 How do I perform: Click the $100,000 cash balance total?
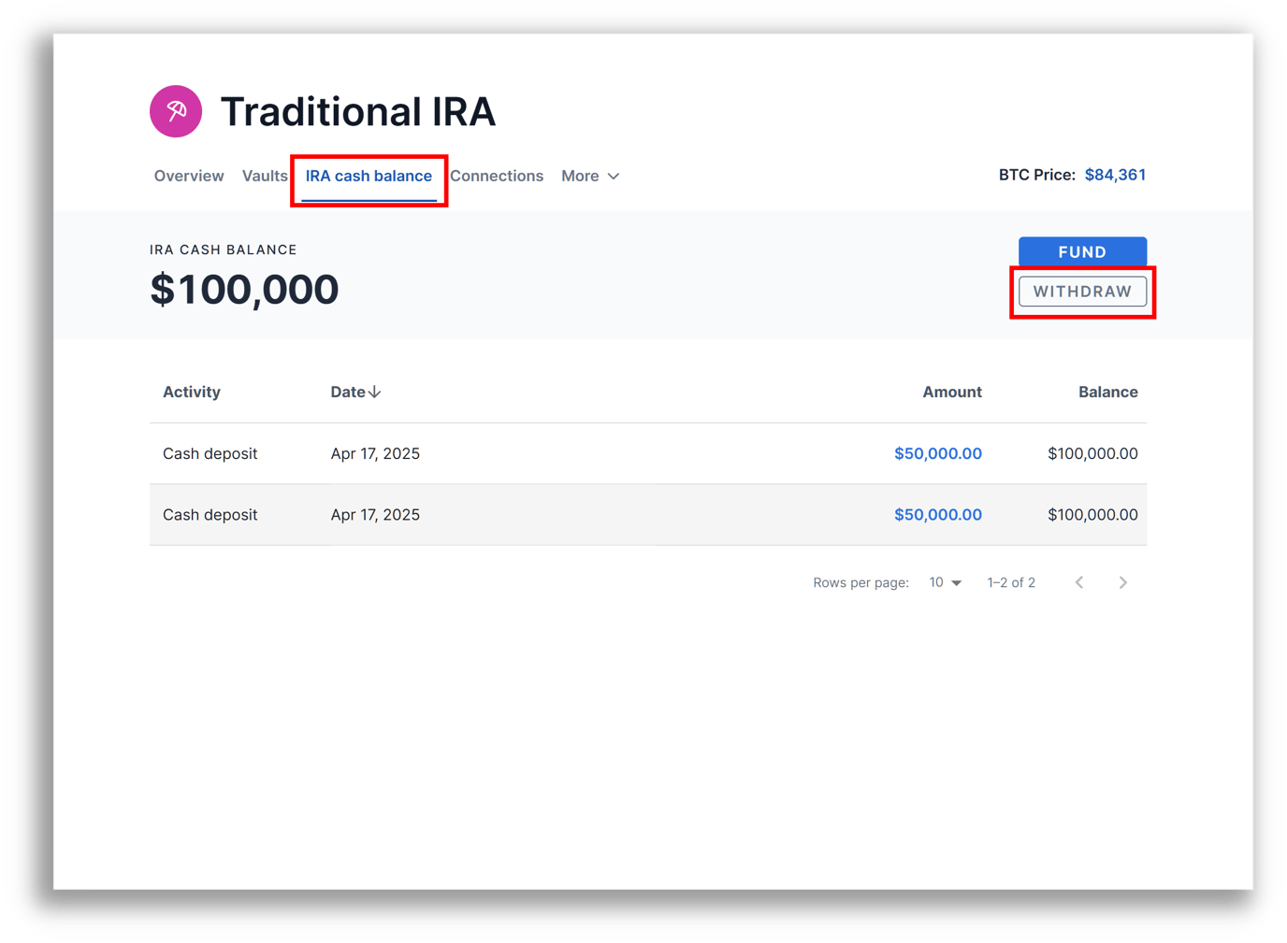coord(244,290)
